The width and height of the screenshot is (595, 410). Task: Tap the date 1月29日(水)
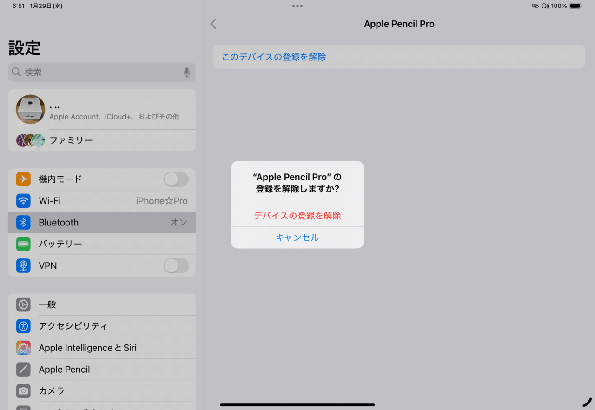pos(46,6)
